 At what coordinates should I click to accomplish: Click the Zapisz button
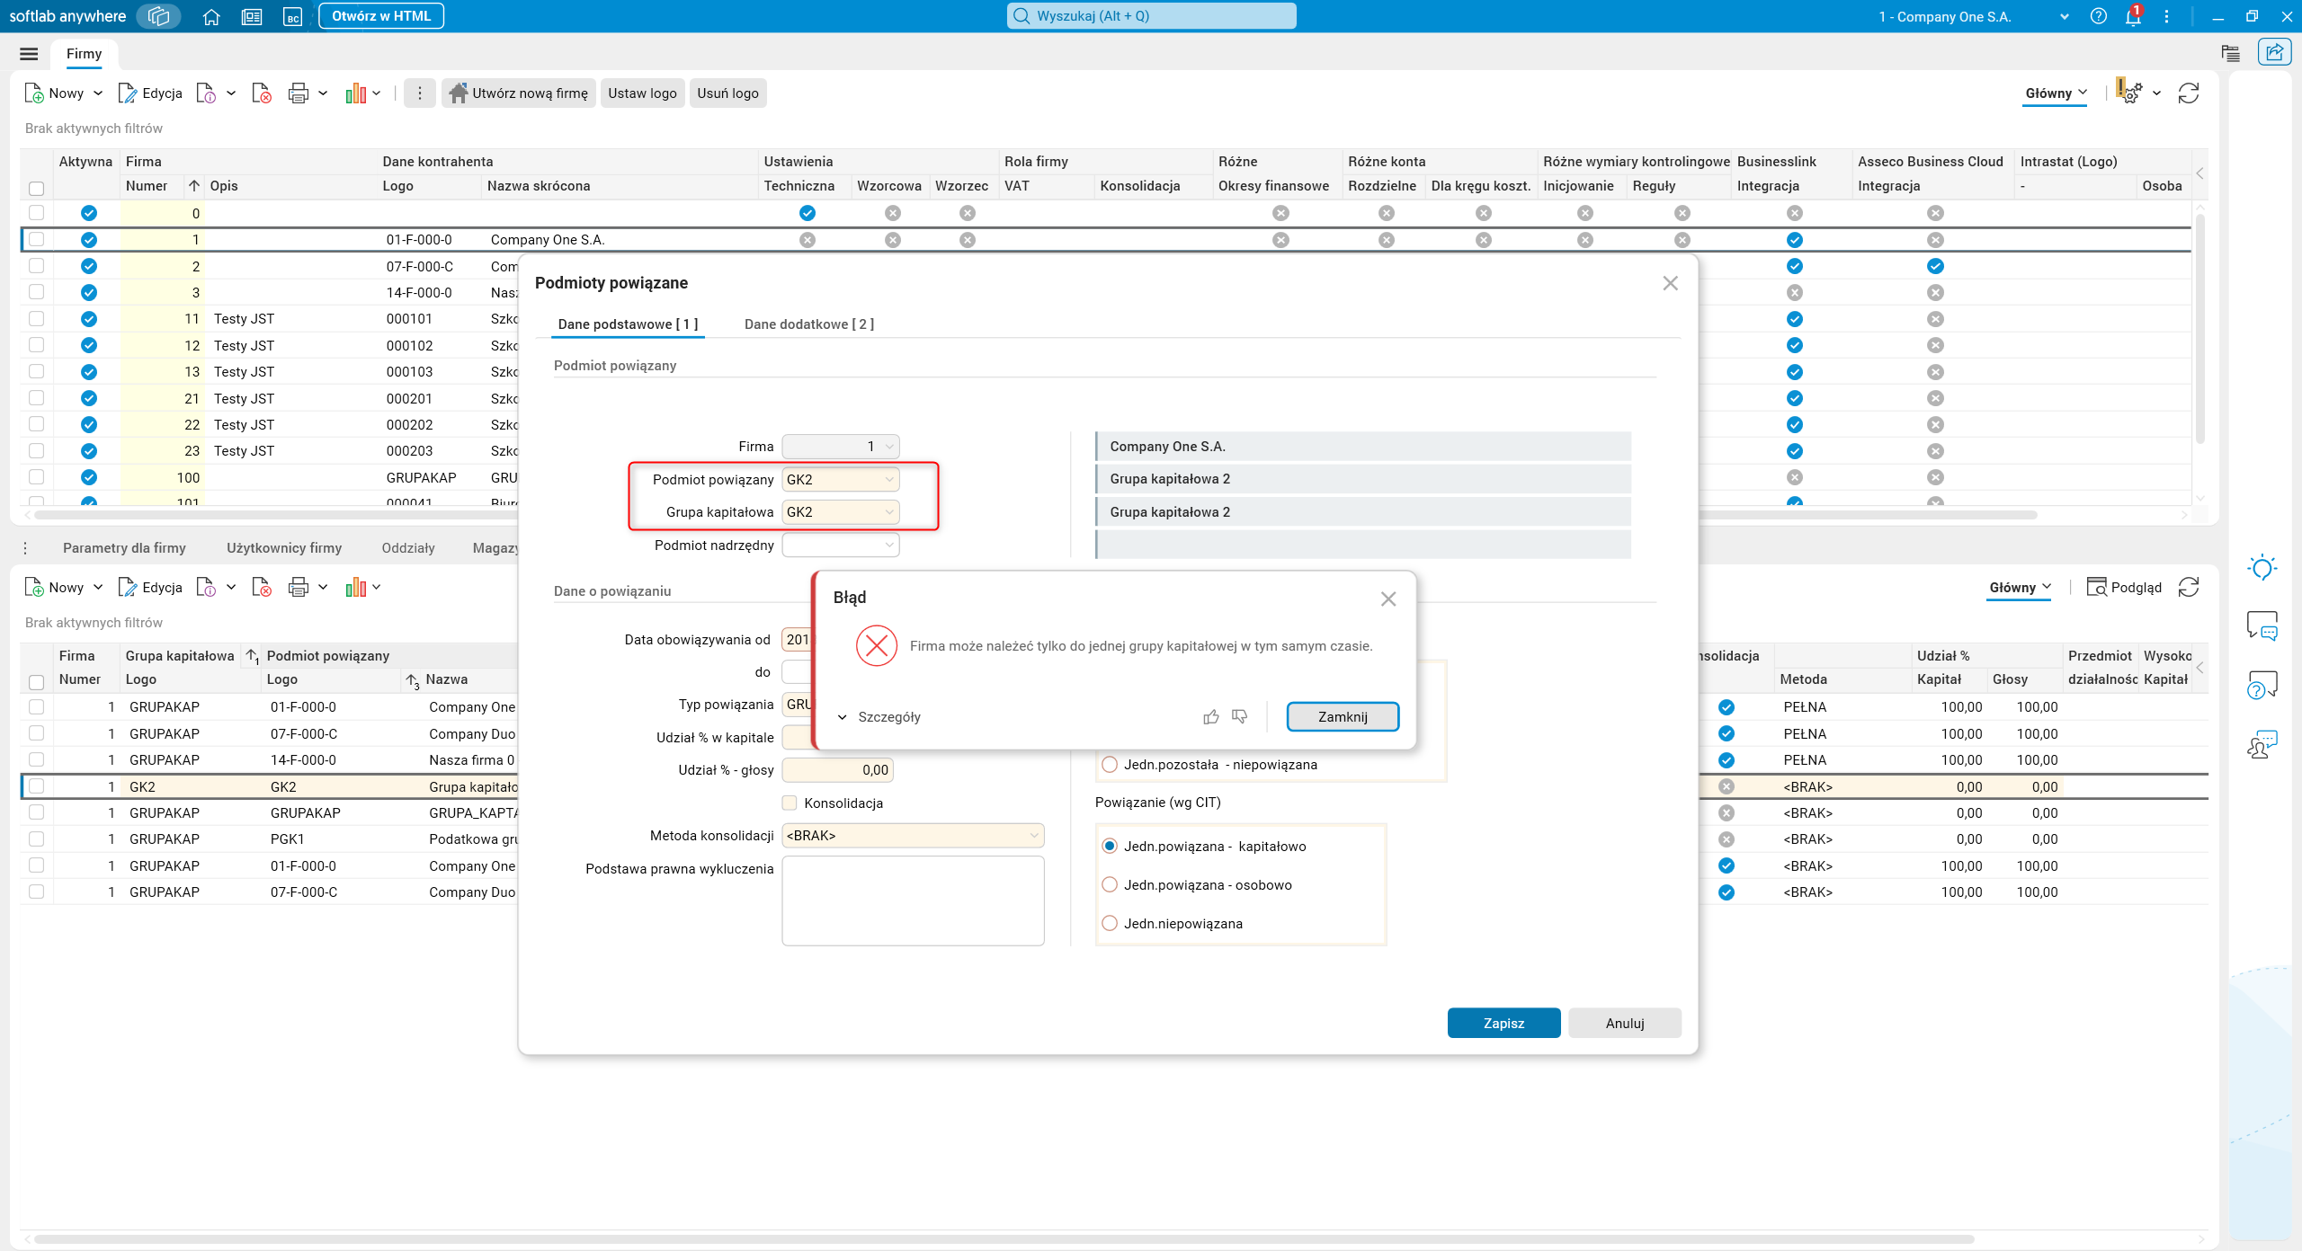coord(1503,1023)
